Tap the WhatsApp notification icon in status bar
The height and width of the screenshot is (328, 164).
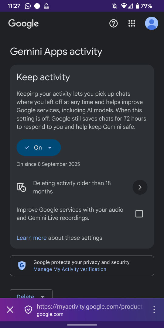28,6
